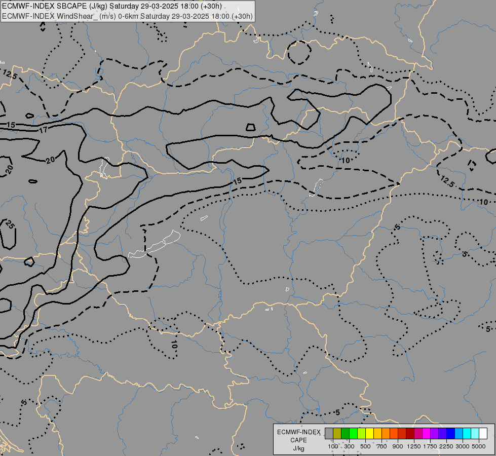Click the legend value '100'
496x456 pixels.
(333, 446)
